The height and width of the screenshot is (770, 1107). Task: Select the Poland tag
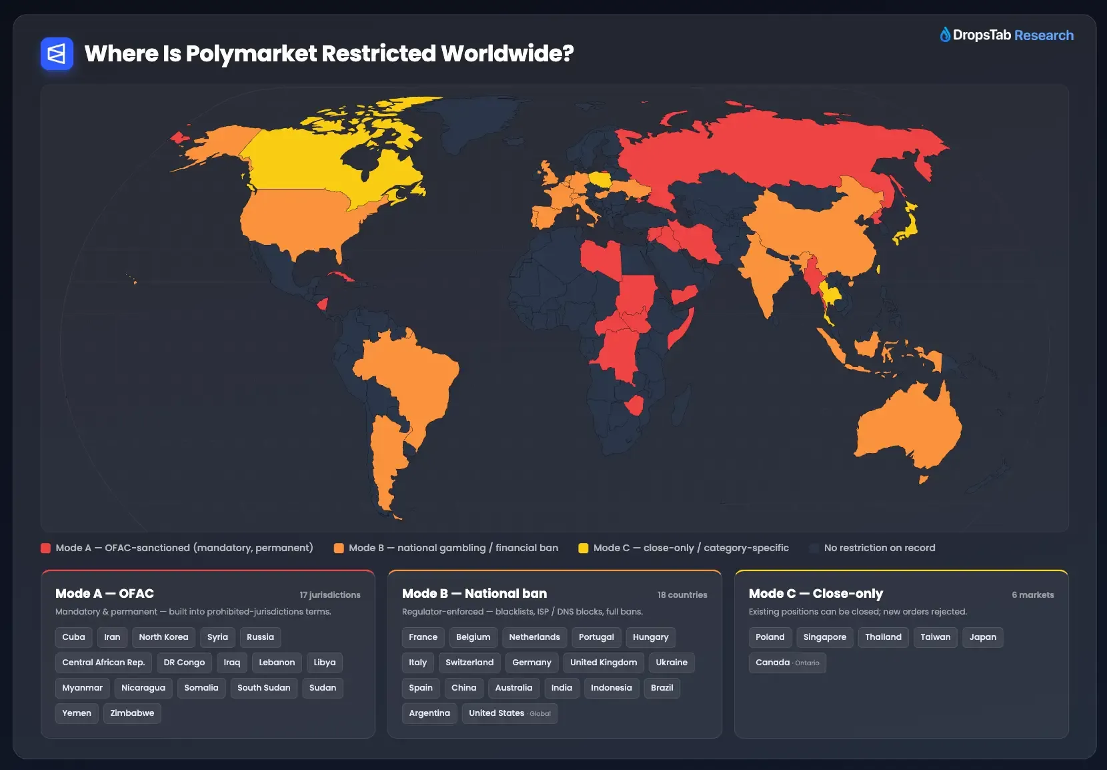click(x=770, y=637)
